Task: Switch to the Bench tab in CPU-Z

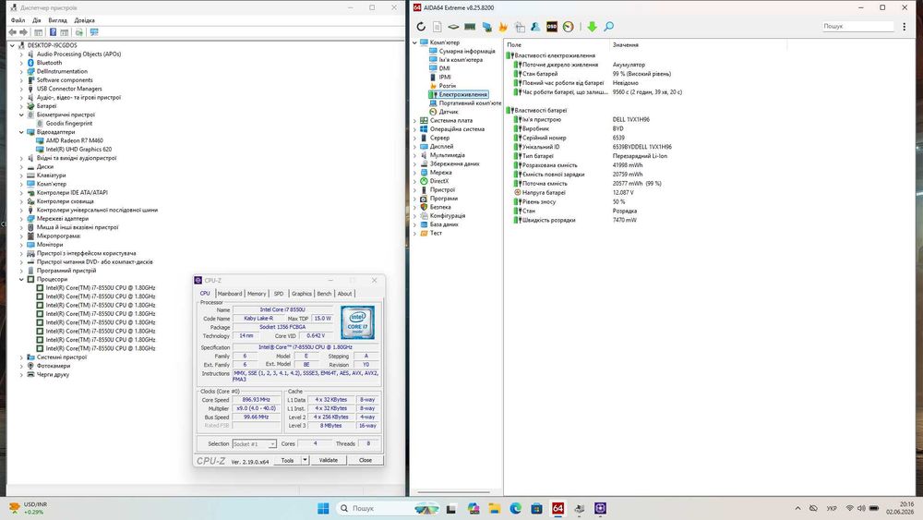Action: pyautogui.click(x=324, y=294)
